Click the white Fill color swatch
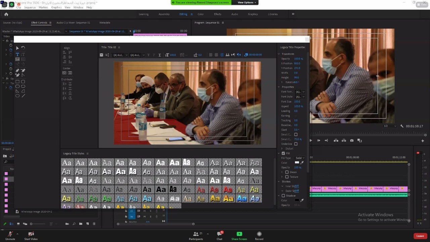 point(297,163)
